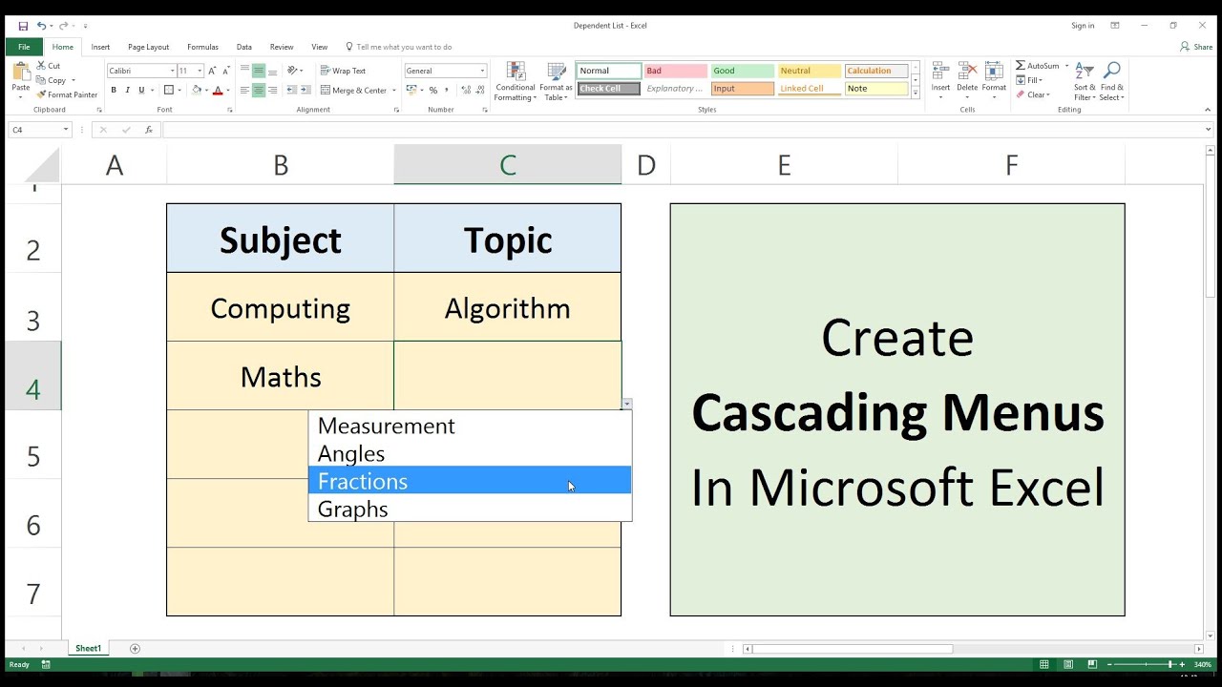Click the Increase Indent icon
The image size is (1222, 687).
pos(305,91)
